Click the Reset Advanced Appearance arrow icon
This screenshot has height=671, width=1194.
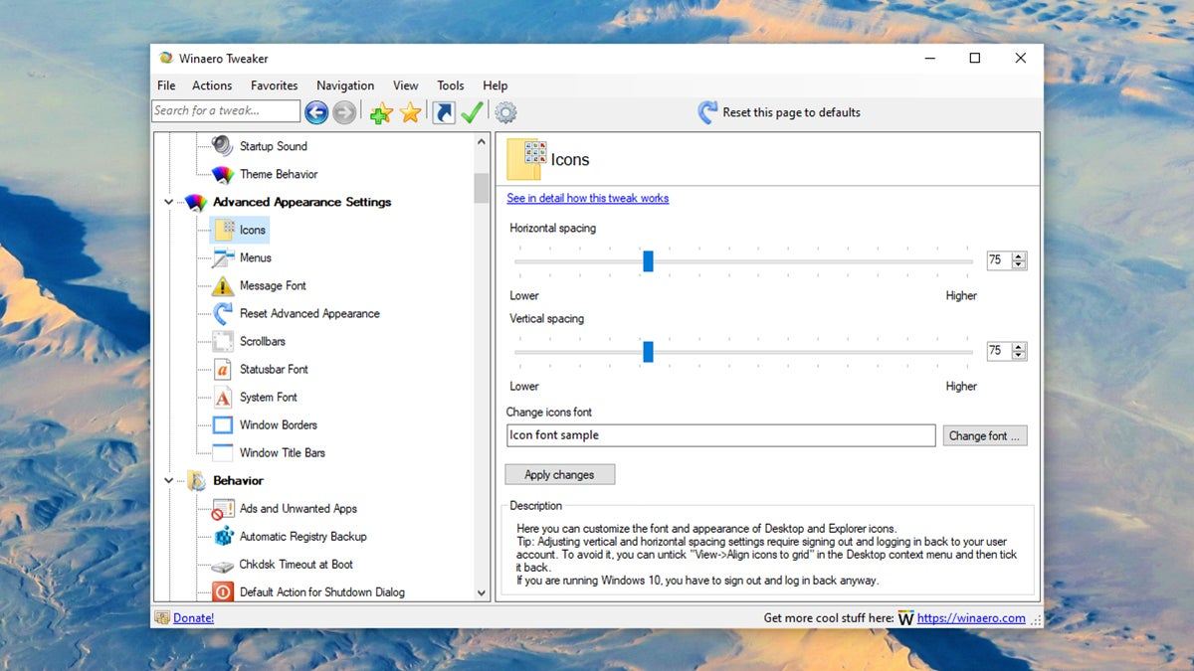[x=223, y=313]
